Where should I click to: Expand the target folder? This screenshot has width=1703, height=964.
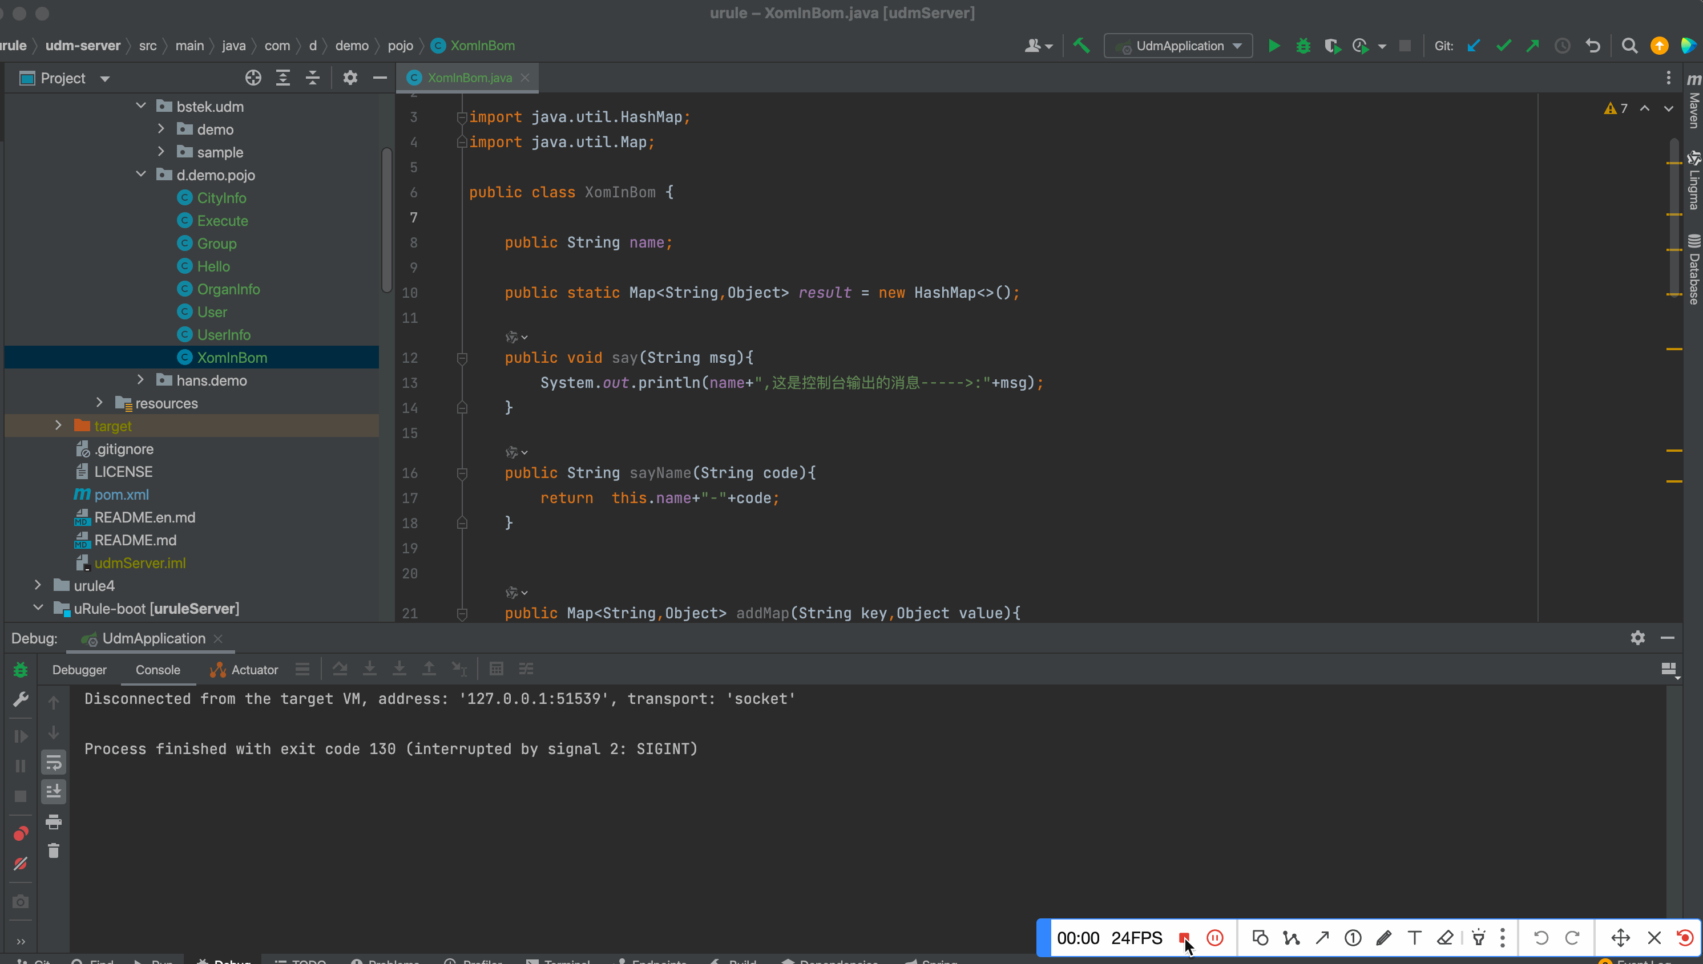[58, 426]
